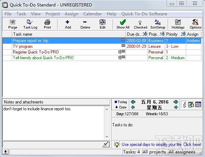Click the checkbox cell of TV program row

[x=7, y=46]
